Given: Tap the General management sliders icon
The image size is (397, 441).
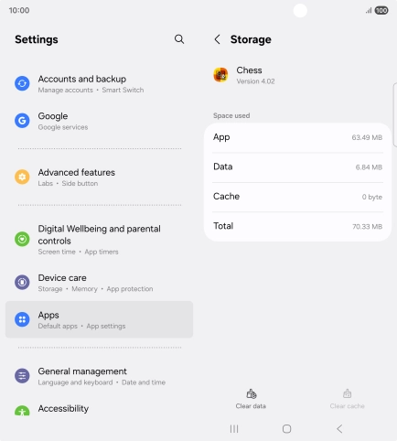Looking at the screenshot, I should 22,376.
